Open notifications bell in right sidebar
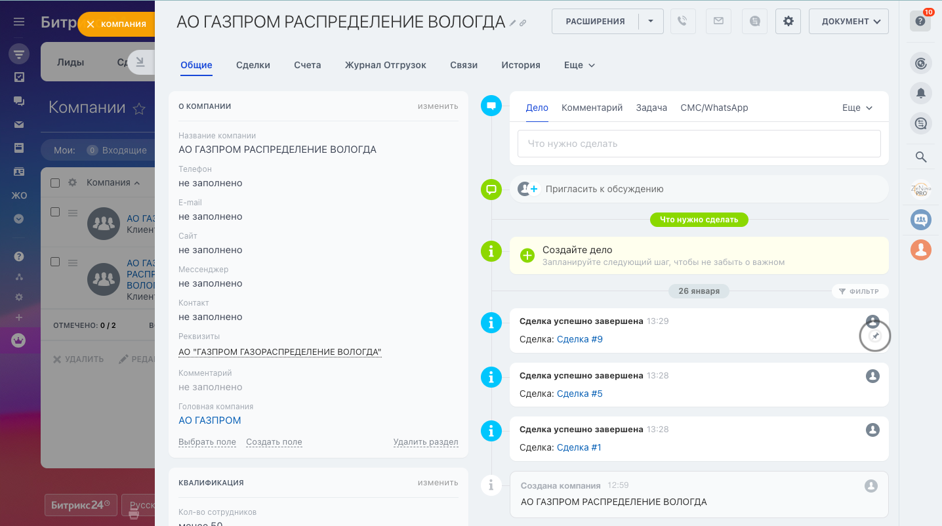 (920, 93)
